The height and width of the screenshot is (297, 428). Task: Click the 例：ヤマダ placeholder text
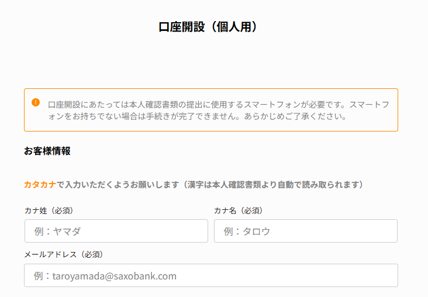[x=57, y=232]
